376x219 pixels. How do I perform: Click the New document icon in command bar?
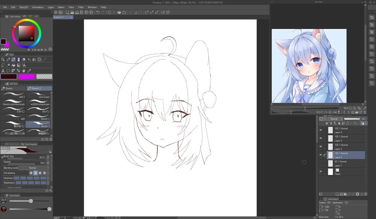pos(67,12)
